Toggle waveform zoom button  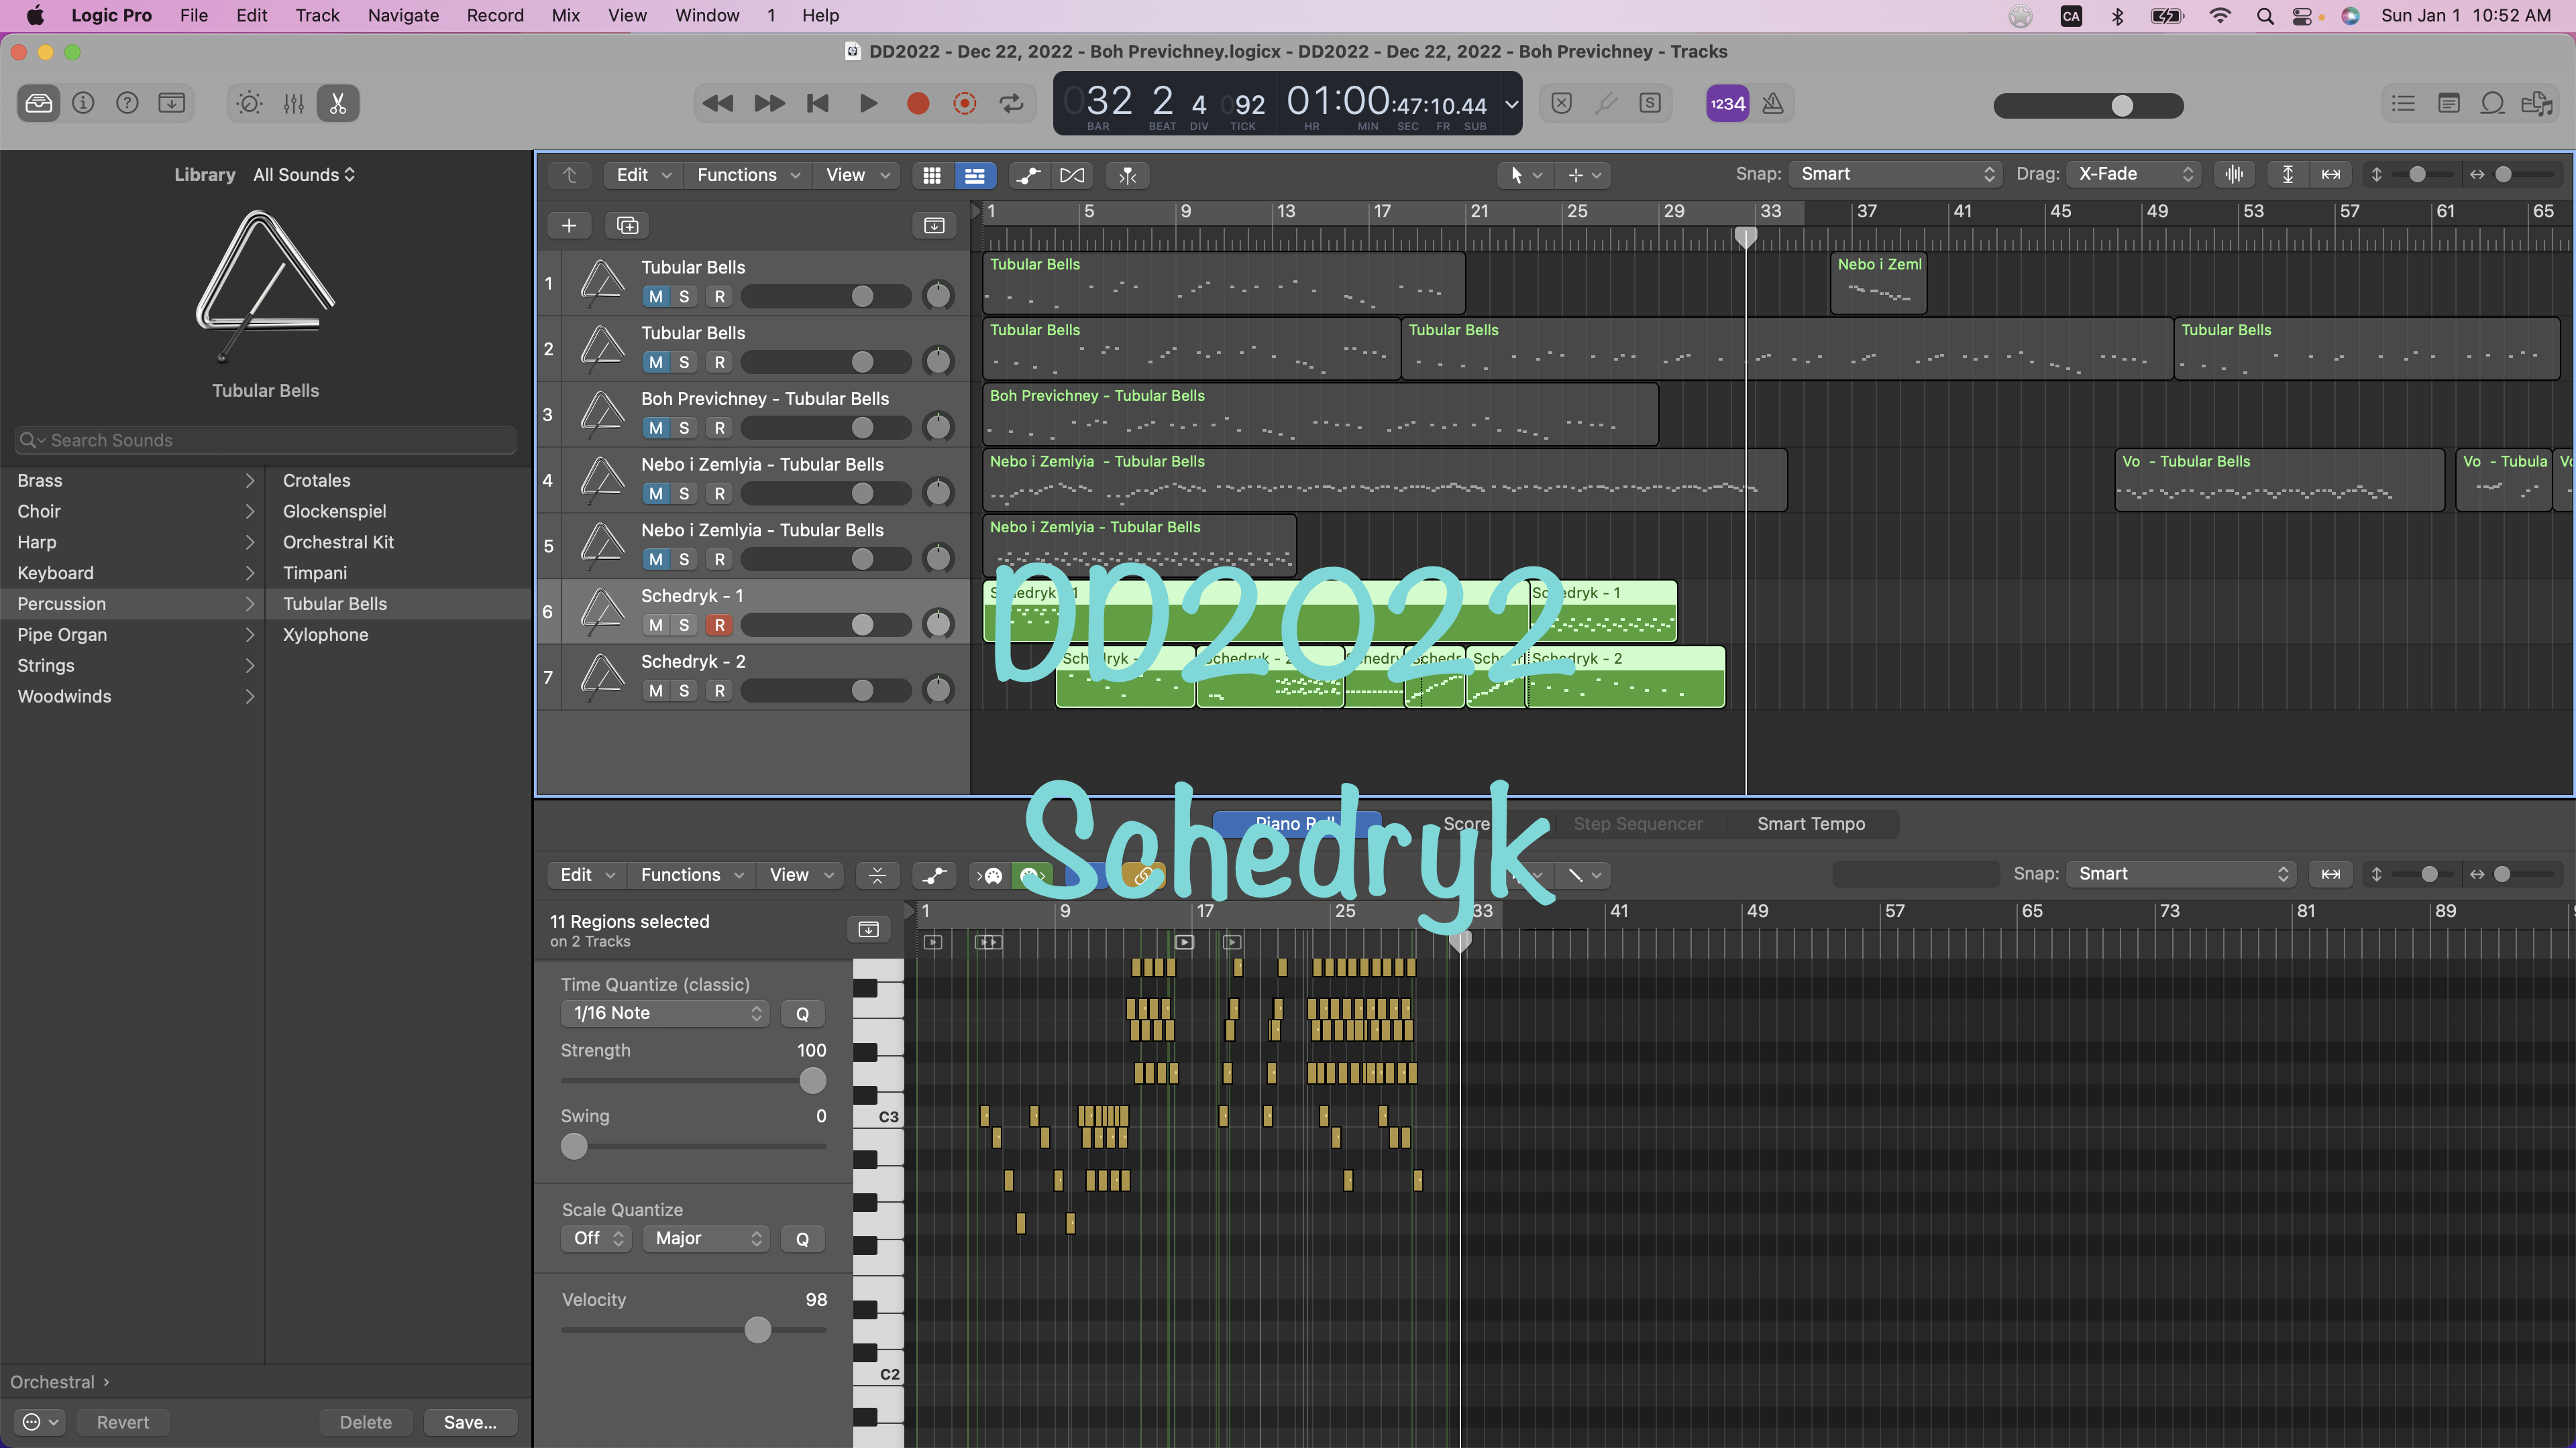pyautogui.click(x=2234, y=174)
